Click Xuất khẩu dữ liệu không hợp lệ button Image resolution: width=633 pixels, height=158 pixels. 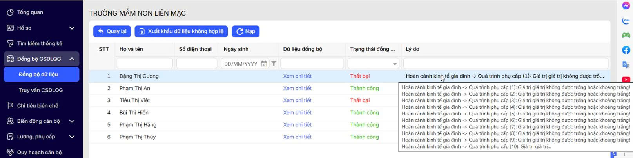(x=181, y=32)
